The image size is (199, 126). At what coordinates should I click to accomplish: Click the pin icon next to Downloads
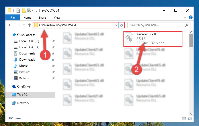click(53, 60)
